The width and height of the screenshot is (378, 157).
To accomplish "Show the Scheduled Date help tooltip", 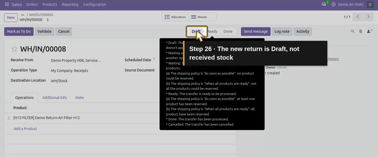I will pos(154,59).
